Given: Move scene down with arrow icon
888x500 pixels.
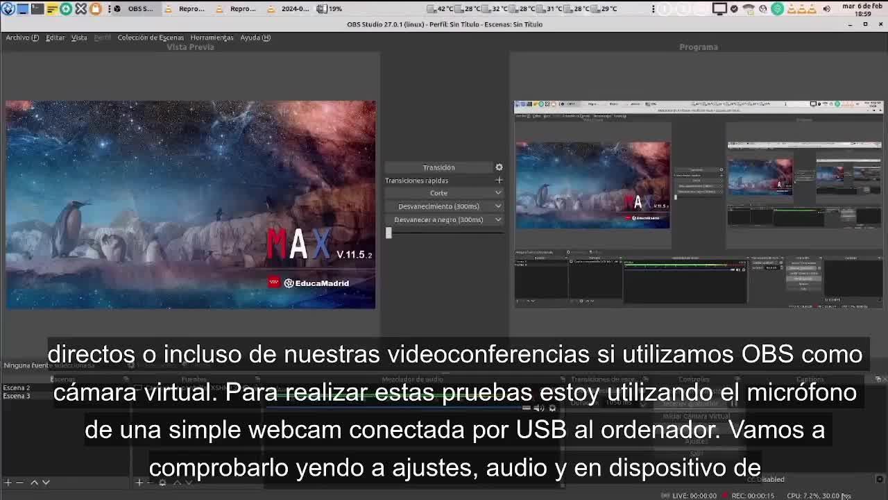Looking at the screenshot, I should tap(46, 482).
